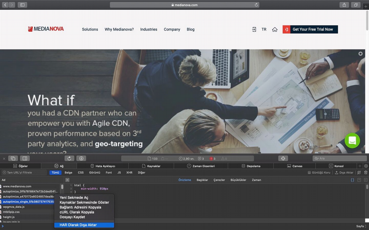Open the Zaman Eksenleri tab
The width and height of the screenshot is (369, 230).
click(201, 166)
